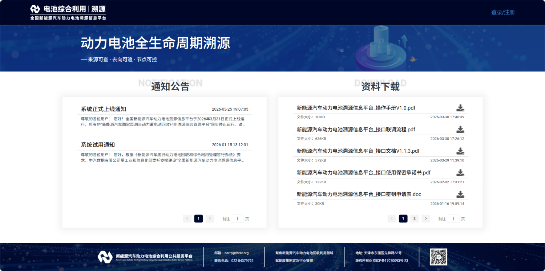This screenshot has height=271, width=545.
Task: Download 操作手册V1.0.pdf via its download icon
Action: pyautogui.click(x=460, y=108)
